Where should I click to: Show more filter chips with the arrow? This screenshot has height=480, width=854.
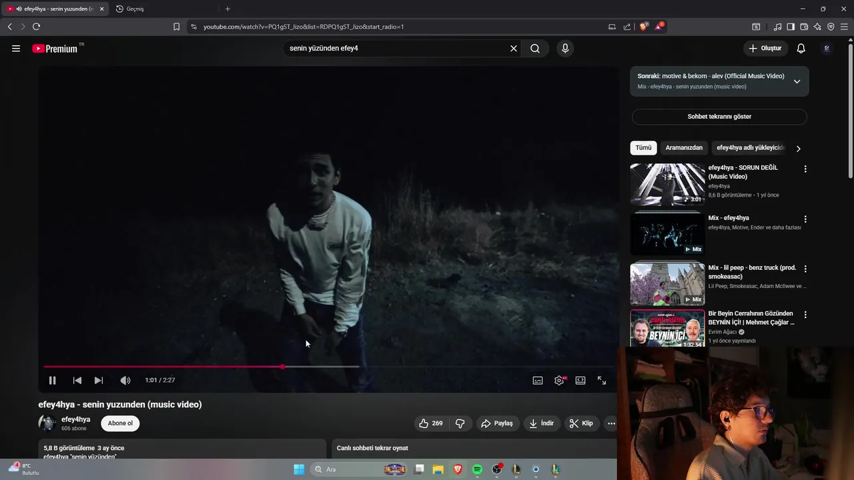click(x=798, y=149)
